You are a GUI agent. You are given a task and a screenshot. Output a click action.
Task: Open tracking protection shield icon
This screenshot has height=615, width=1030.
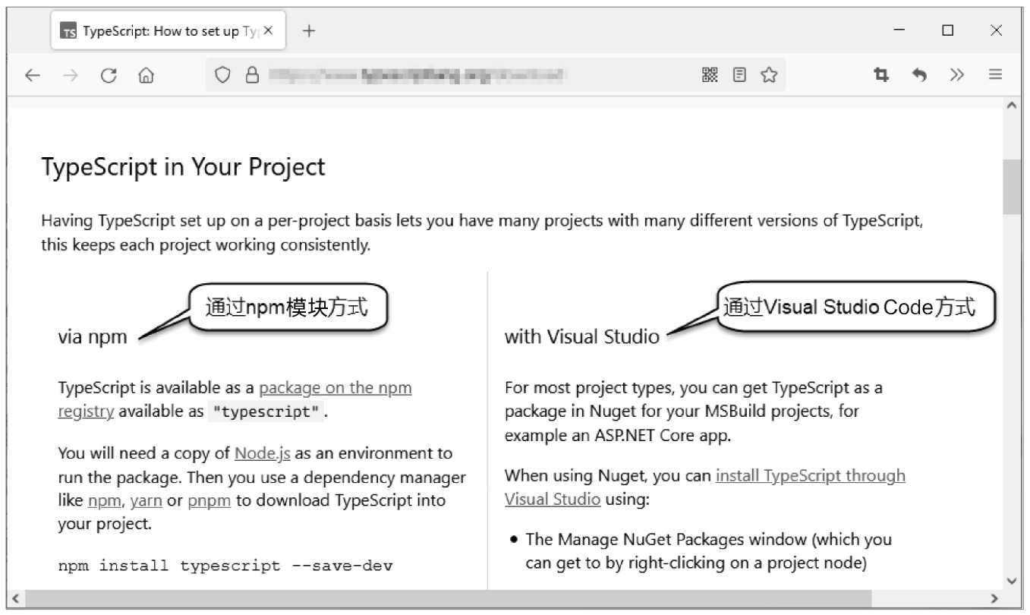[x=222, y=74]
